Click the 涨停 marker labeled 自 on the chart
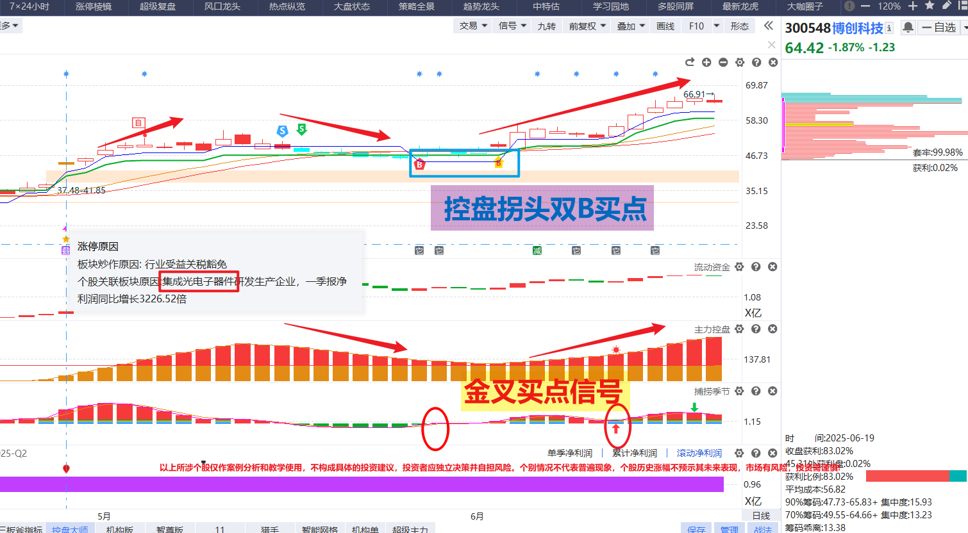The width and height of the screenshot is (968, 533). tap(138, 123)
